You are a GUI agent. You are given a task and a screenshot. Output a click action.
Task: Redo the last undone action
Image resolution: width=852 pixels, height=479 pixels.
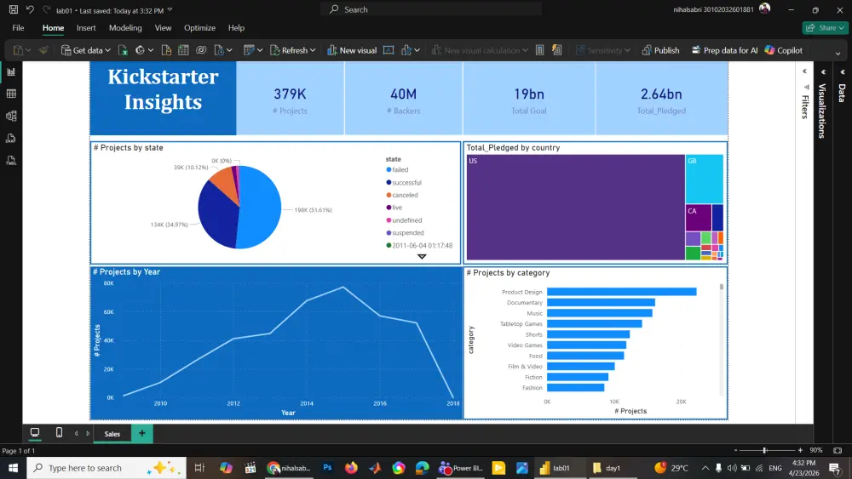[46, 9]
